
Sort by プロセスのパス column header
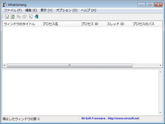coord(147,24)
